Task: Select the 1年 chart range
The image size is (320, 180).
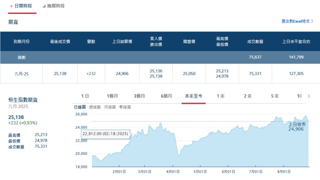Action: point(221,96)
